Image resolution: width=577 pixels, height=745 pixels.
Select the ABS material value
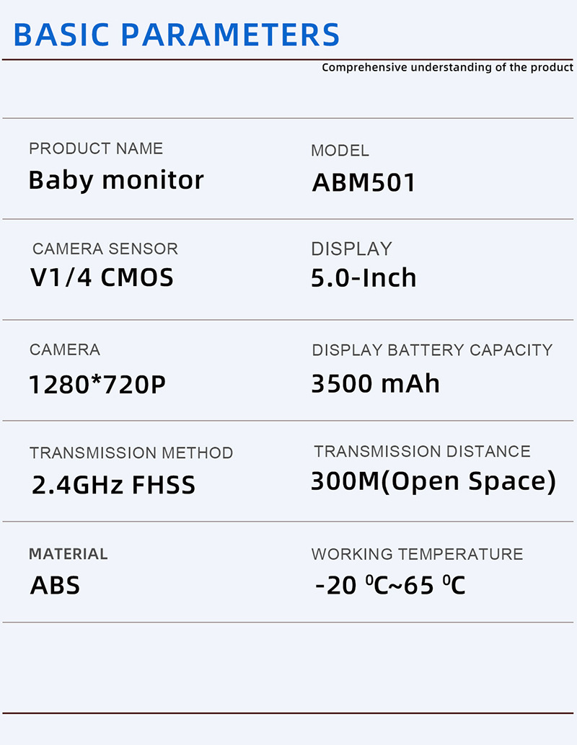pos(55,585)
